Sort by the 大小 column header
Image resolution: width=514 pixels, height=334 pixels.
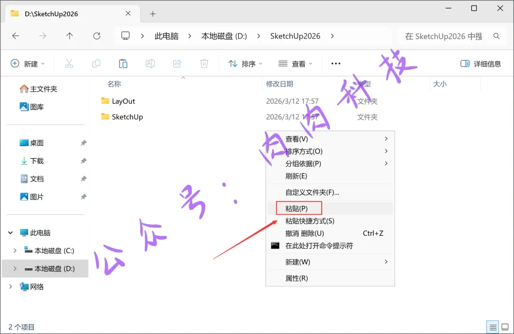440,84
